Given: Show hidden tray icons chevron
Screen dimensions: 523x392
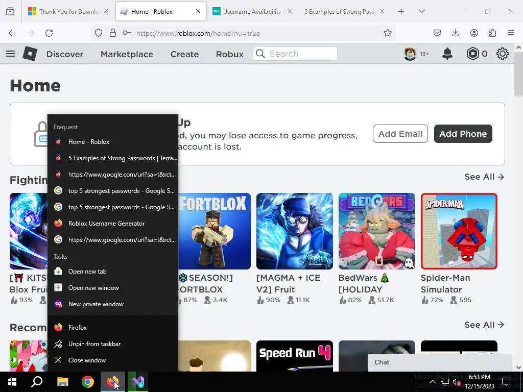Looking at the screenshot, I should click(x=432, y=382).
